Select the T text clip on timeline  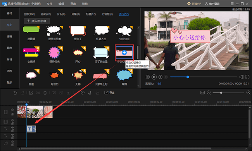(x=31, y=129)
